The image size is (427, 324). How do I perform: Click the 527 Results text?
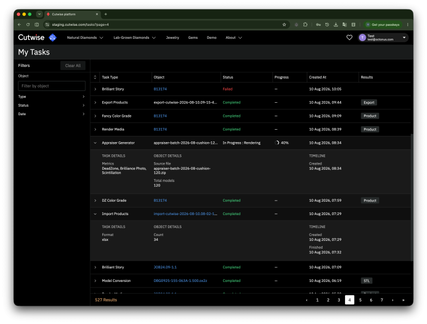pyautogui.click(x=106, y=300)
